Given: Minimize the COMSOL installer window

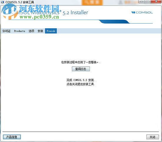Looking at the screenshot, I should point(142,1).
